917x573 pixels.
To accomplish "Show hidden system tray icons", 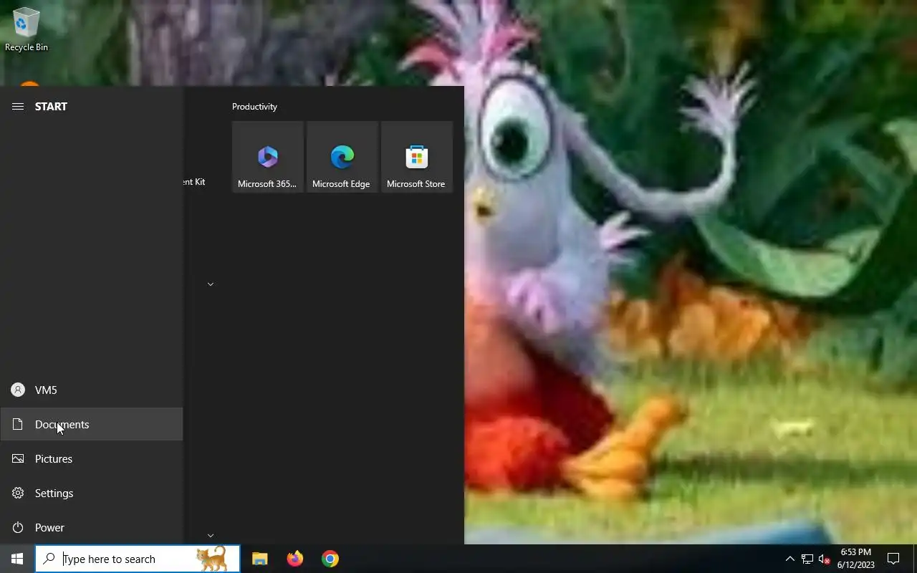I will click(x=789, y=559).
